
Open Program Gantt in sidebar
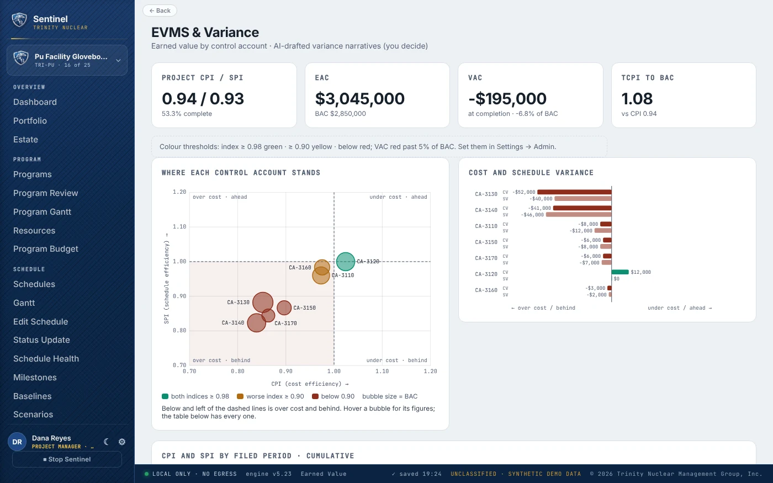(42, 212)
